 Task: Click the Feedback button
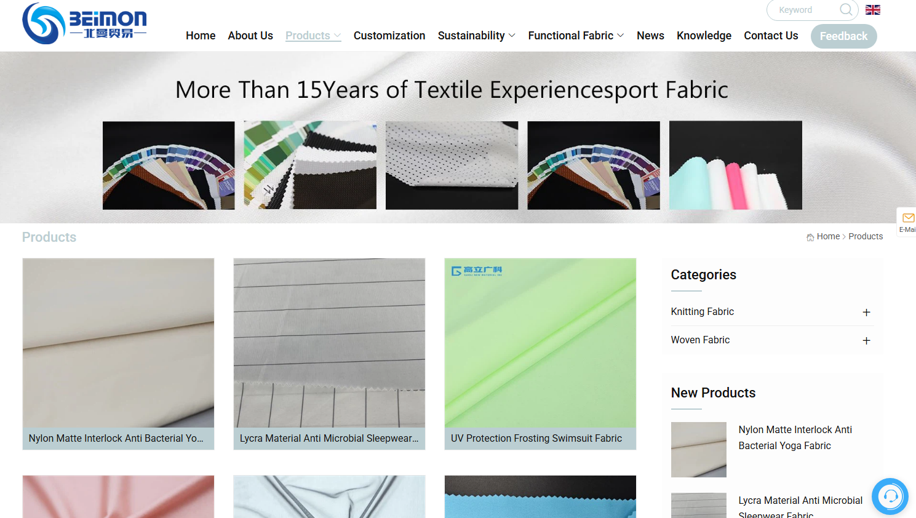(x=843, y=36)
